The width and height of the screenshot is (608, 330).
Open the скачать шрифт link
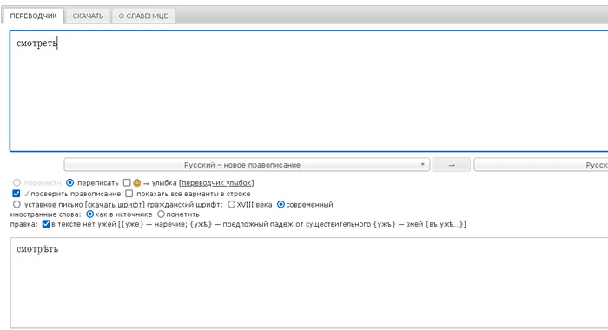coord(116,205)
